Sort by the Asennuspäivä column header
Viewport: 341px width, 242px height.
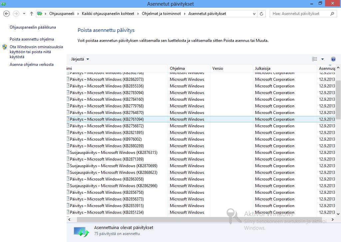(326, 68)
